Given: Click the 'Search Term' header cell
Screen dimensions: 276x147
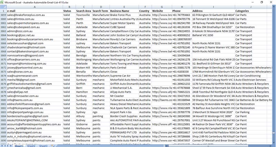Looking at the screenshot, I should [x=101, y=11].
